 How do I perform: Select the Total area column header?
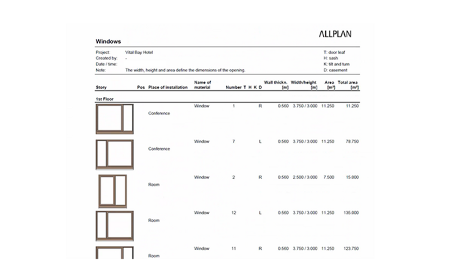coord(348,85)
